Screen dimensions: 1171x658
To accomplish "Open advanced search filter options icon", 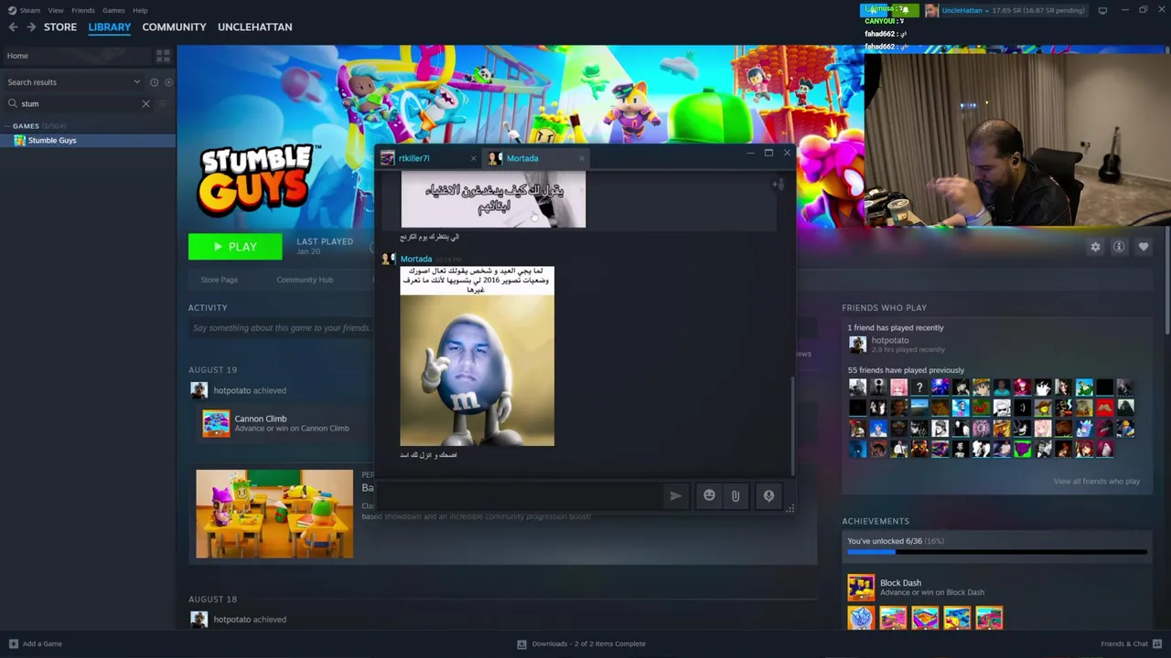I will click(163, 103).
